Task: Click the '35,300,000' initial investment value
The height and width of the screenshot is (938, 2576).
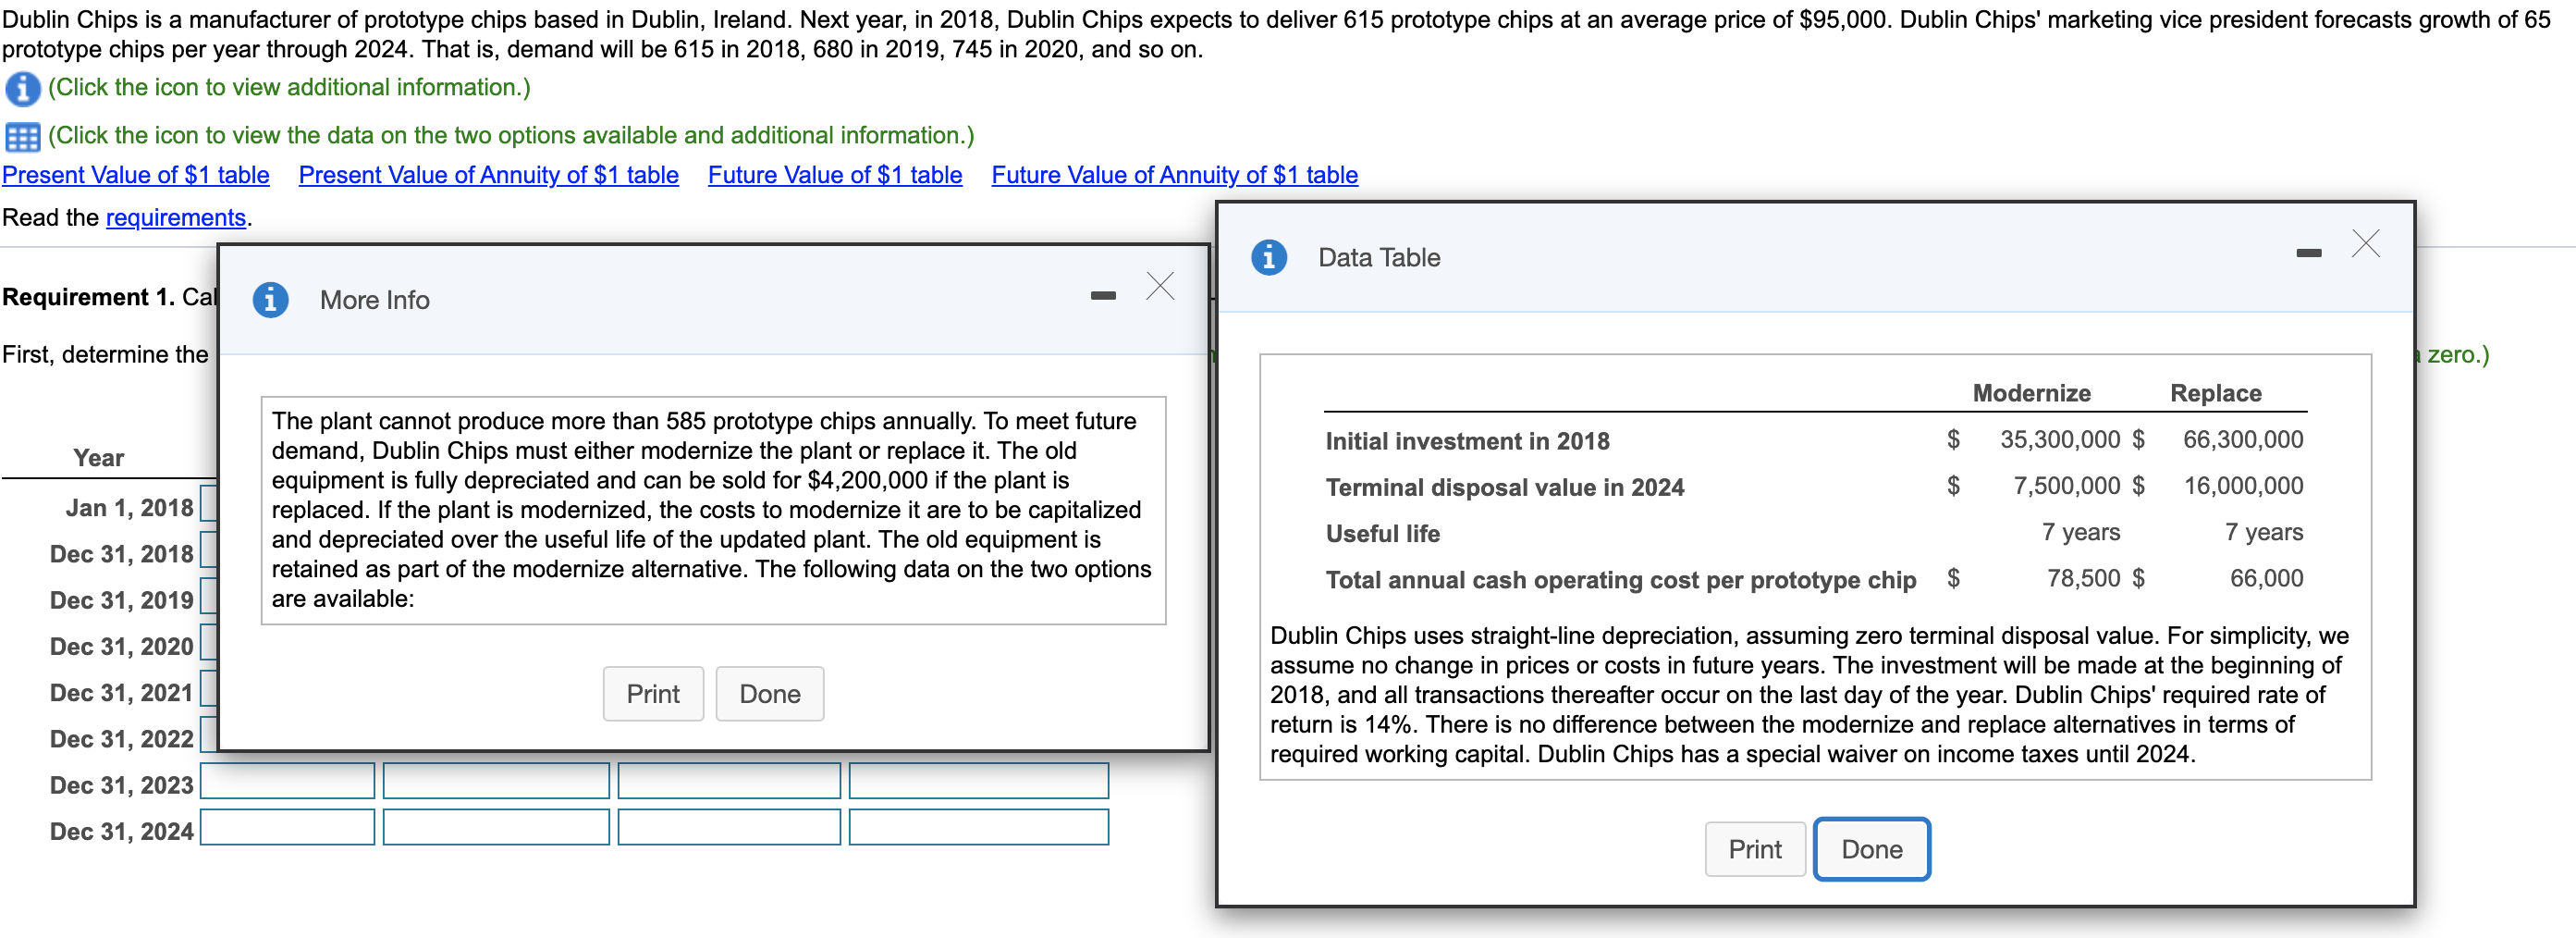Action: coord(2059,439)
